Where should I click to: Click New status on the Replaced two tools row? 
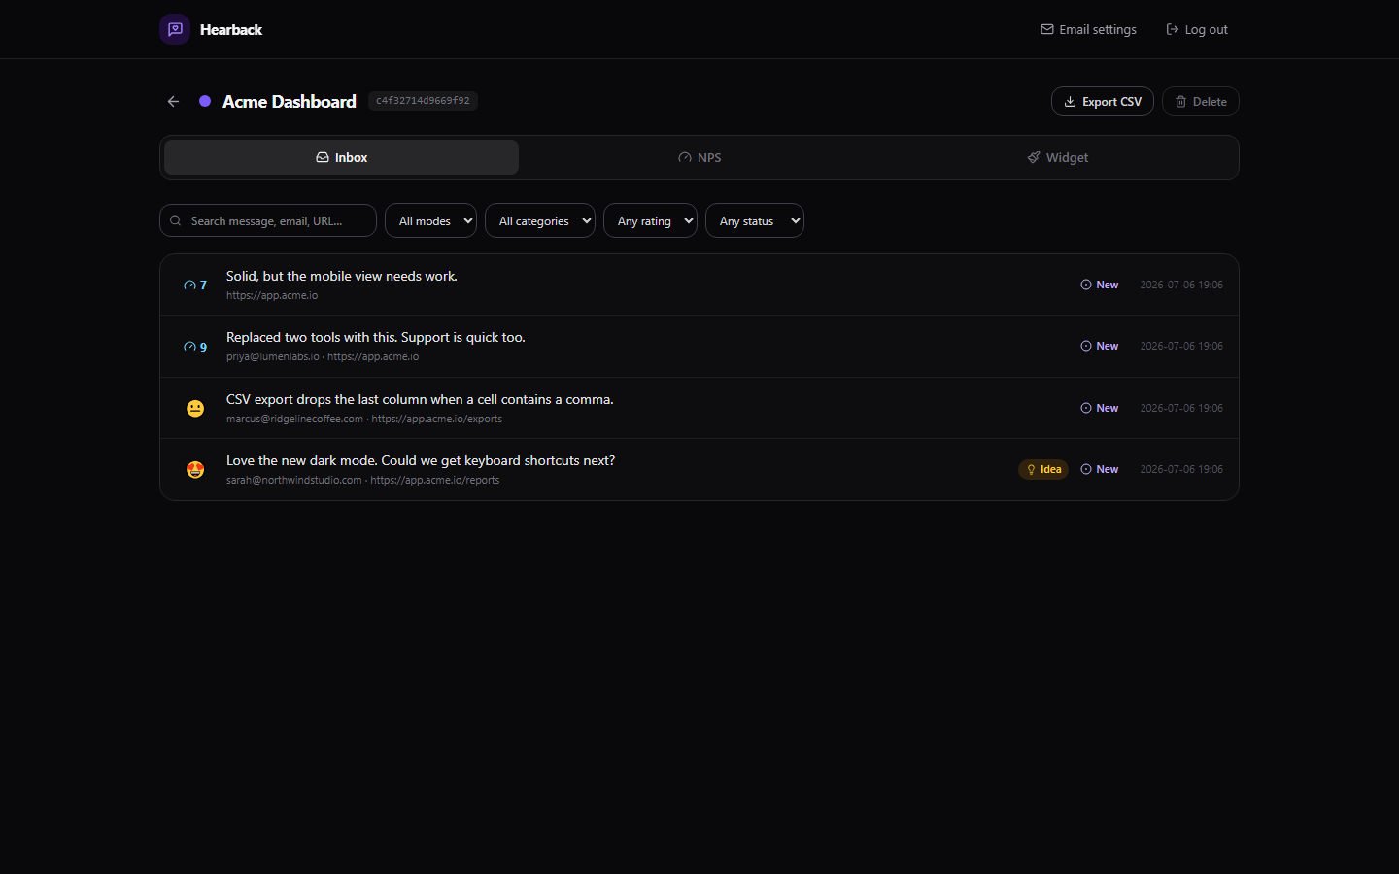(x=1100, y=346)
